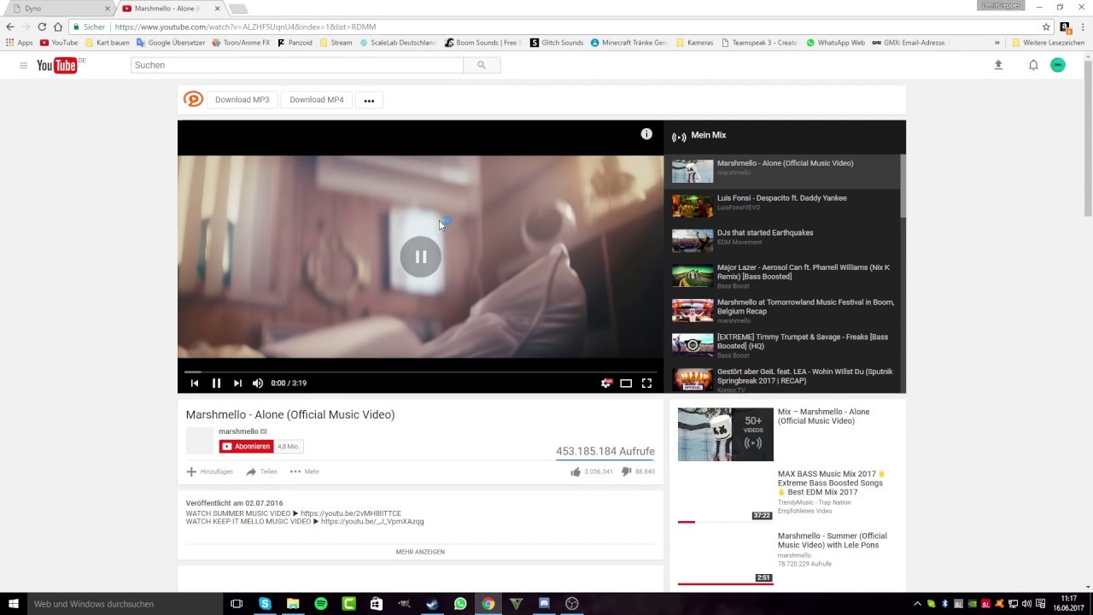Seek on the video progress bar
Screen dimensions: 1093x615
pos(420,372)
